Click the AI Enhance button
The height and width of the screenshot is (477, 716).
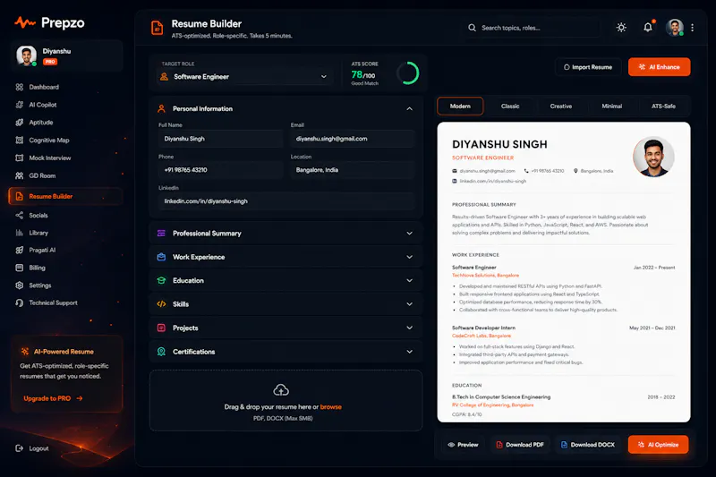pos(660,67)
